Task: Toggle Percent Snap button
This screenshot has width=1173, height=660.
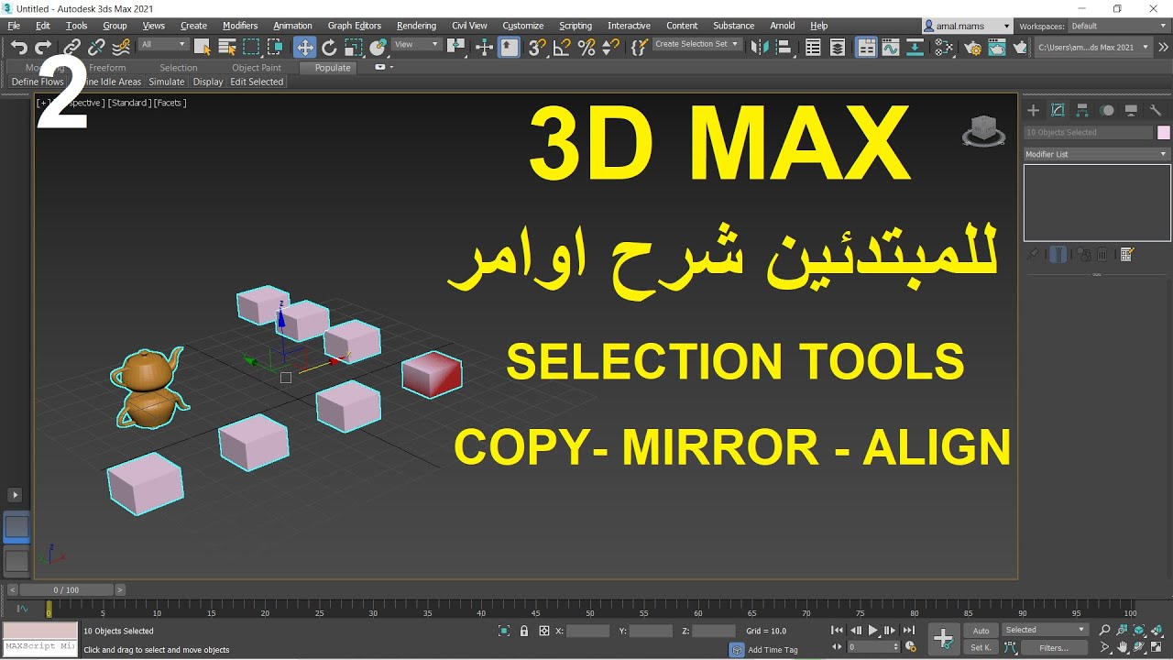Action: pyautogui.click(x=586, y=48)
